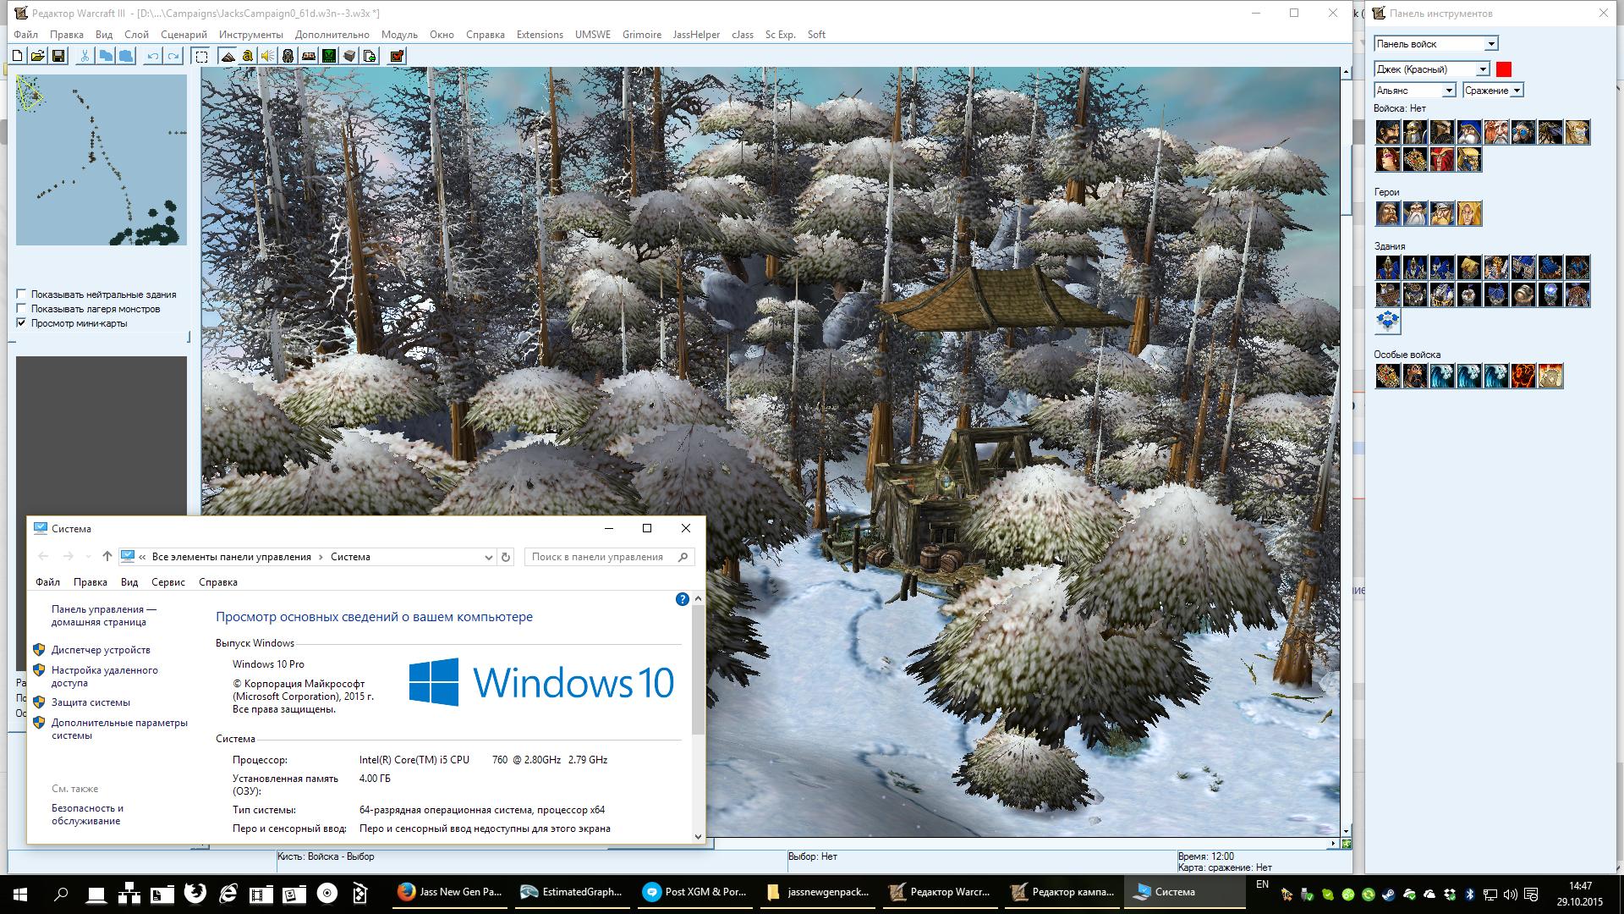
Task: Open the JassHelper menu
Action: (695, 35)
